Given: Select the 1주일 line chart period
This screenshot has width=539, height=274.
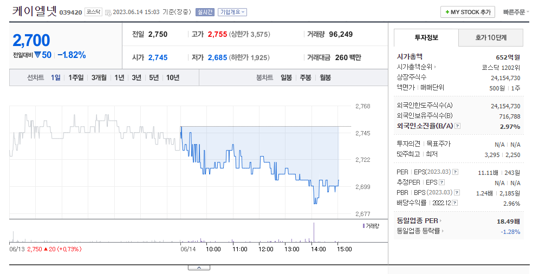Looking at the screenshot, I should [x=76, y=77].
